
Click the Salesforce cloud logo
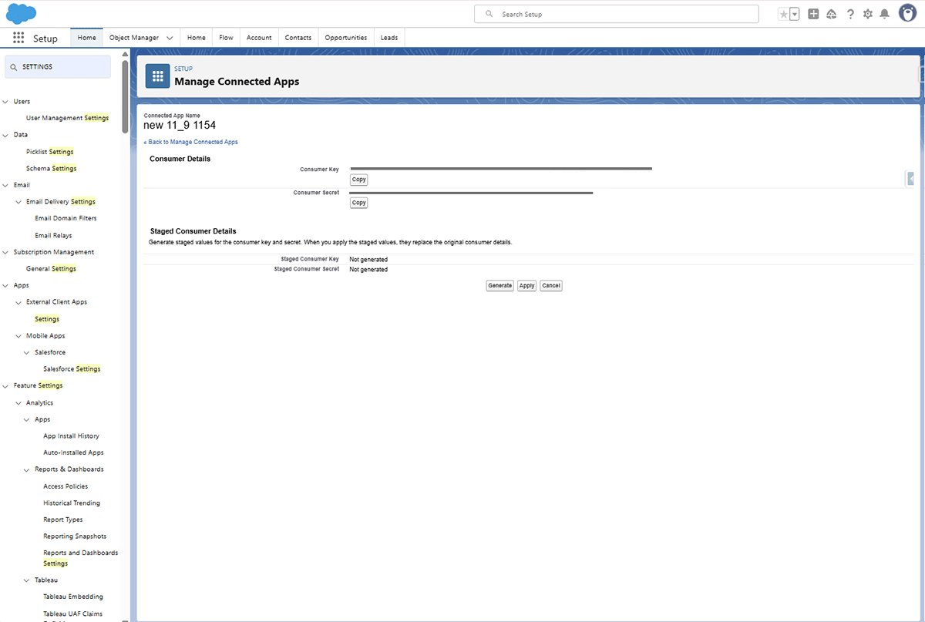point(22,14)
